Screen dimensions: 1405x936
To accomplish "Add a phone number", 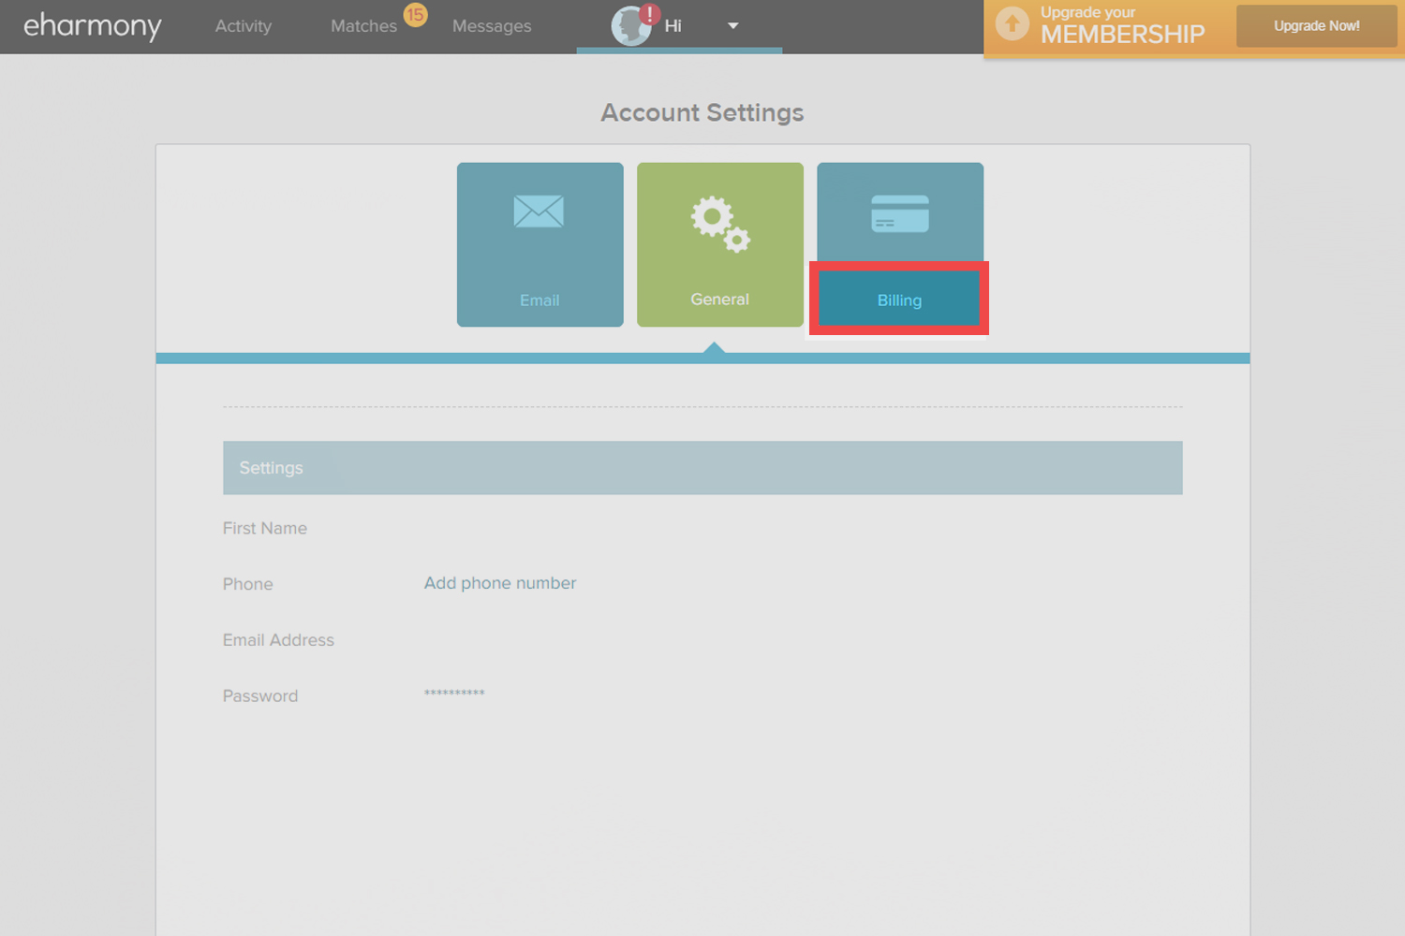I will 499,582.
